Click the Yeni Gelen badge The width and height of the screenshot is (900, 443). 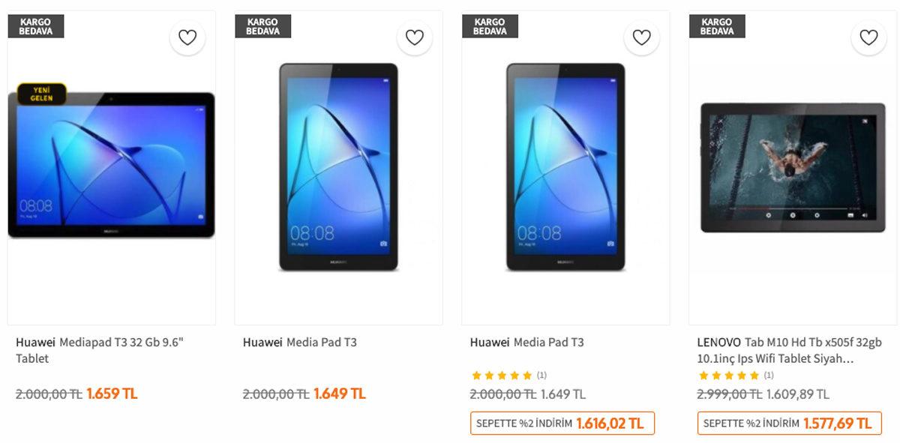(x=40, y=94)
